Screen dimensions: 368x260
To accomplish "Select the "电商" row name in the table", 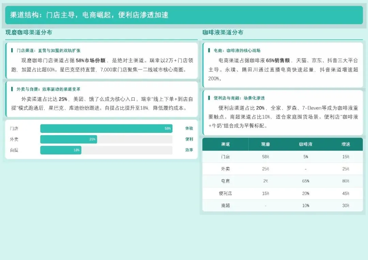I will pos(225,181).
